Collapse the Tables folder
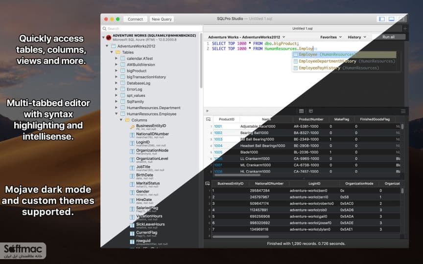Image resolution: width=423 pixels, height=264 pixels. (x=112, y=52)
